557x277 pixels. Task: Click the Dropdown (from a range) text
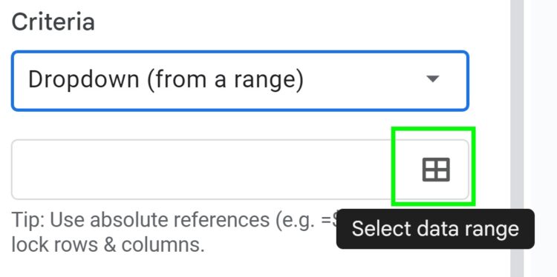click(x=166, y=80)
